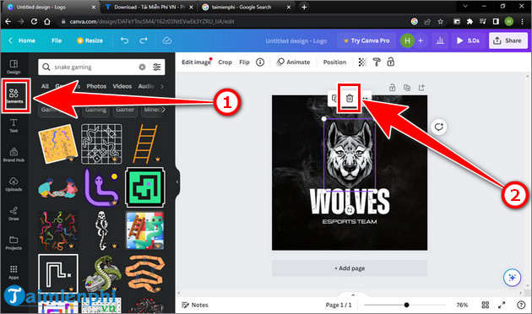Open the help question mark

521,305
